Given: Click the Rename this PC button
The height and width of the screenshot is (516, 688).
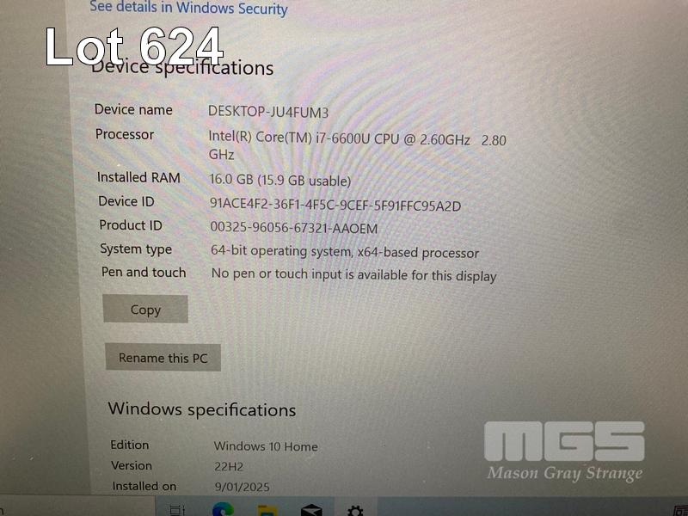Looking at the screenshot, I should (163, 358).
